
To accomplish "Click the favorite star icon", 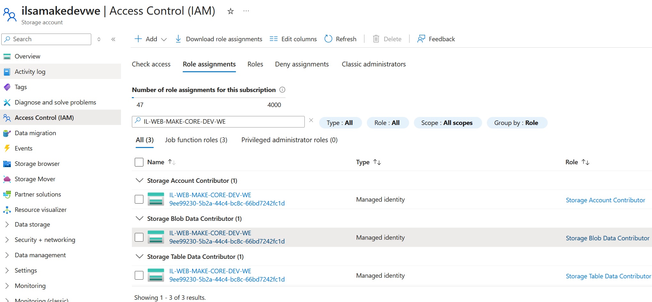I will pyautogui.click(x=230, y=12).
